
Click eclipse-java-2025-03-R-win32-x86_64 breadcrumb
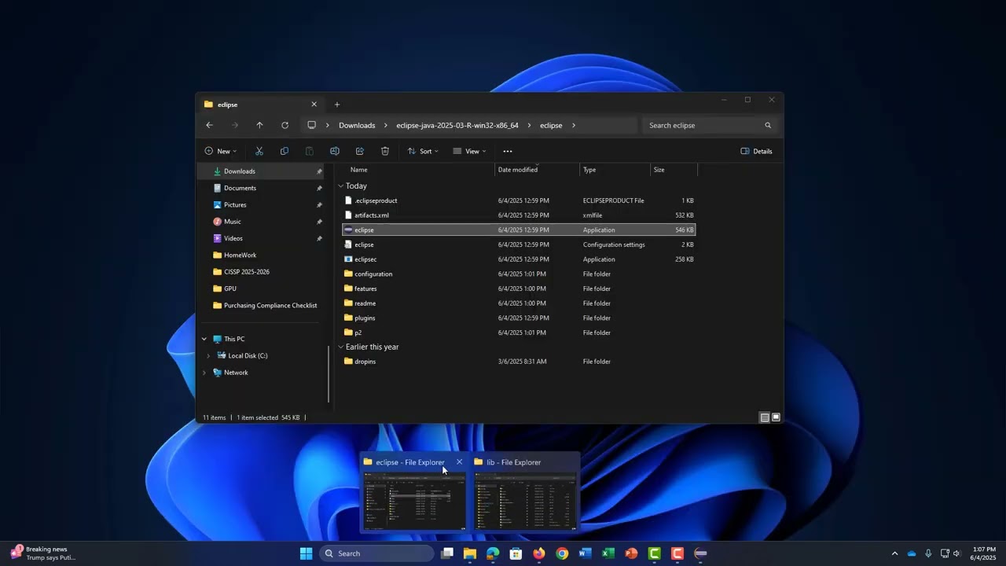(x=457, y=125)
